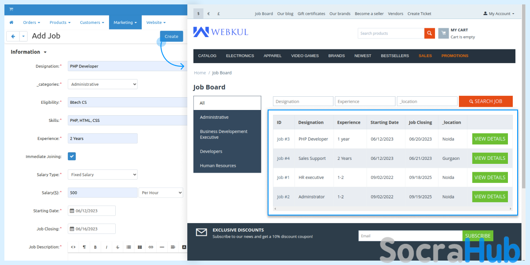Open text alignment options in the editor
Screen dimensions: 530x265
pyautogui.click(x=173, y=247)
